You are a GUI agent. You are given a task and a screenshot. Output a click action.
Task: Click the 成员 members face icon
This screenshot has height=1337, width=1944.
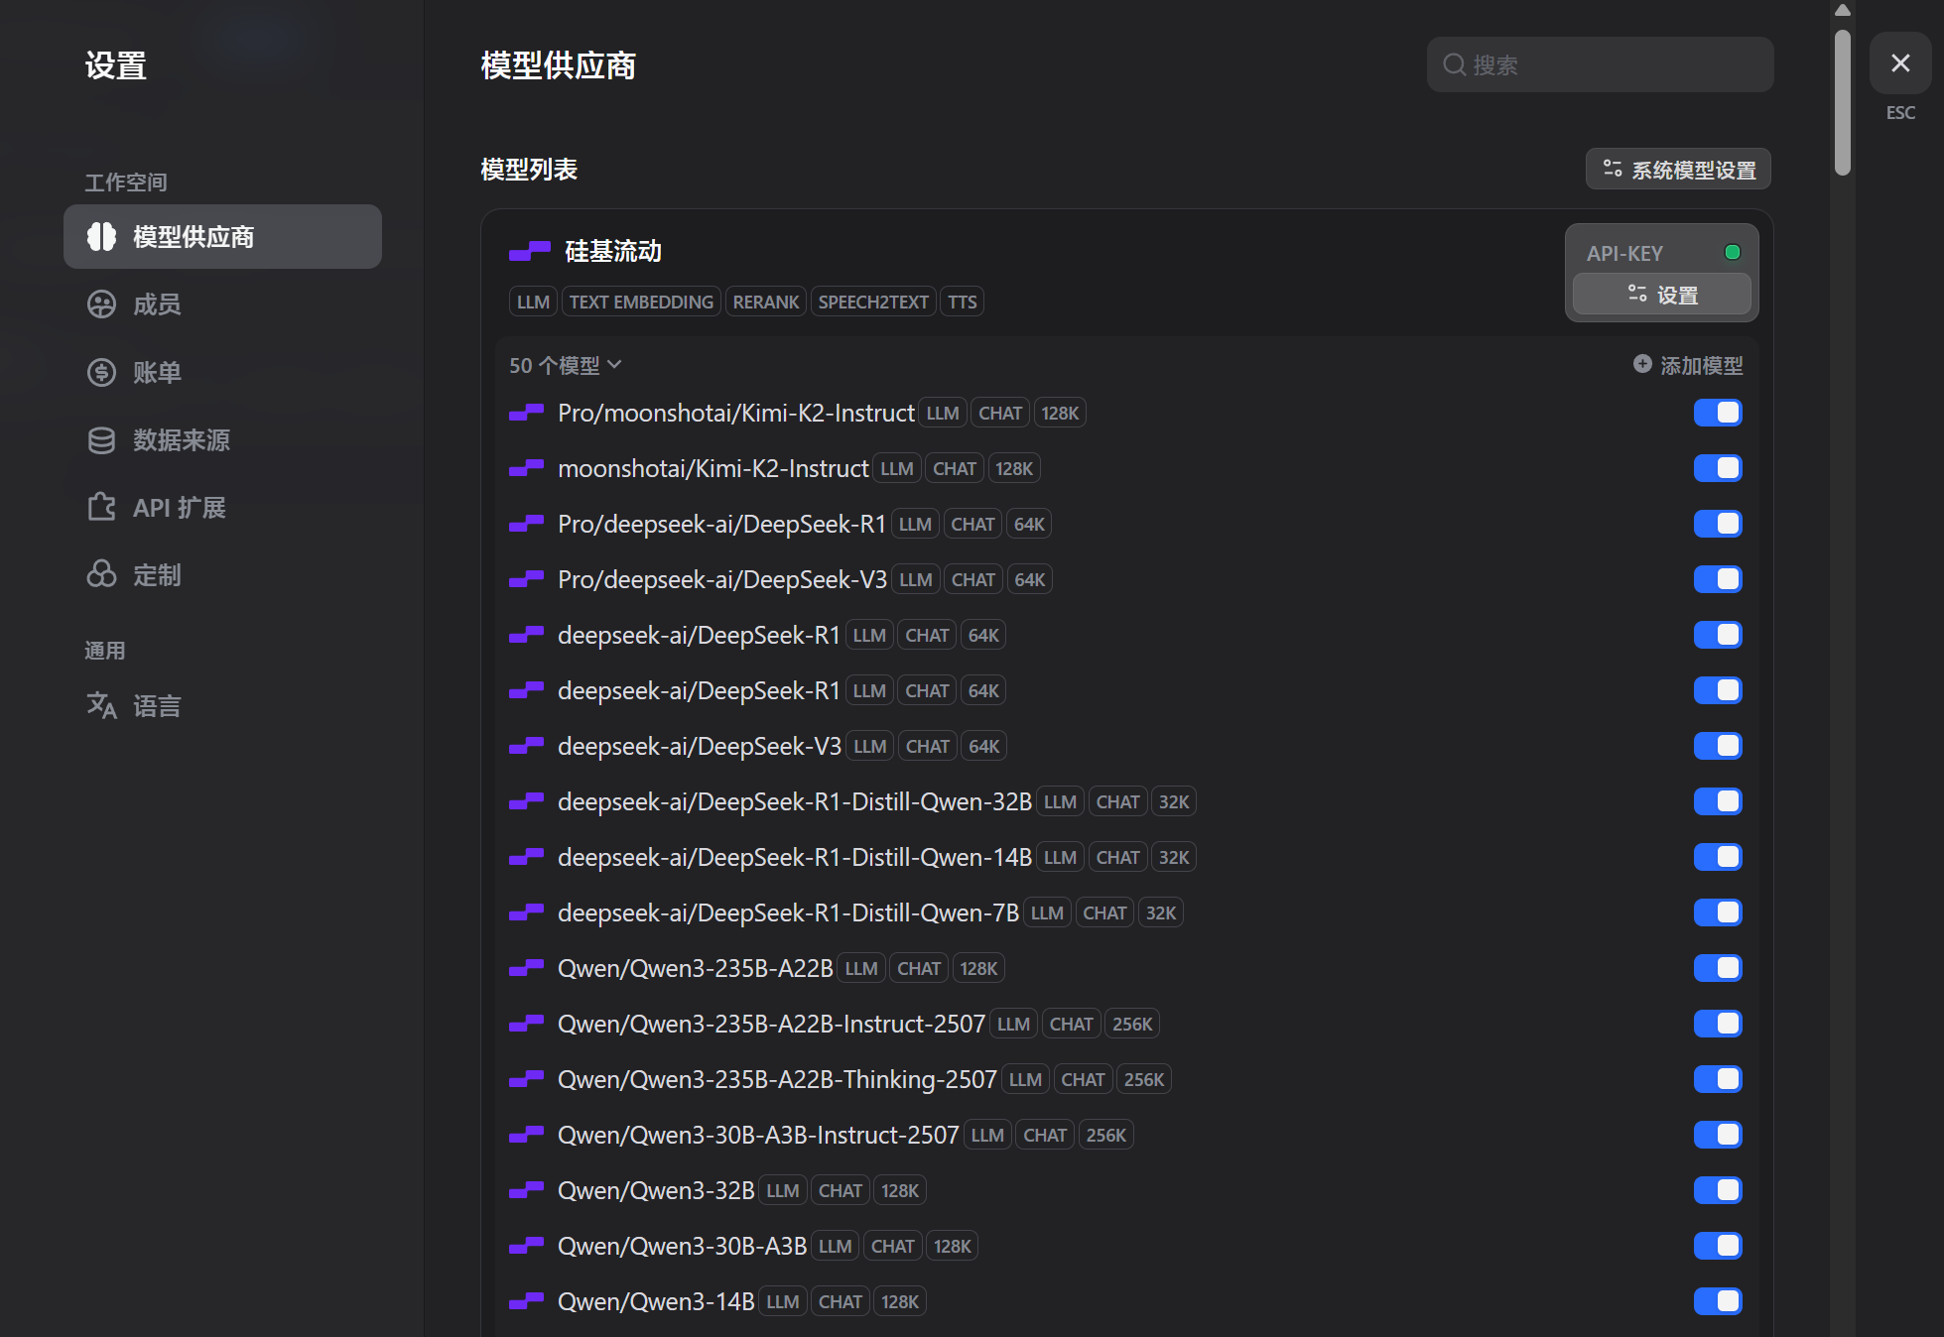tap(101, 304)
